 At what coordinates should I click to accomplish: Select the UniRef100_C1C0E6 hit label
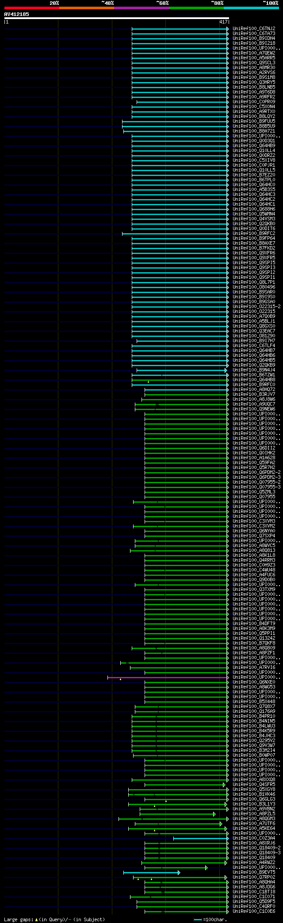(254, 911)
